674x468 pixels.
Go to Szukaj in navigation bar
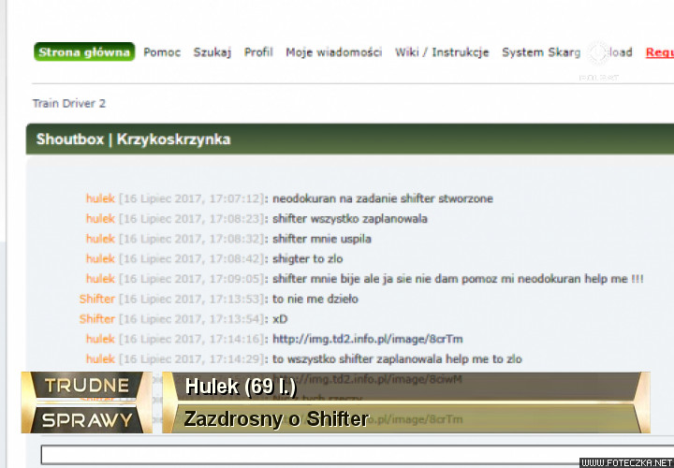pyautogui.click(x=212, y=52)
